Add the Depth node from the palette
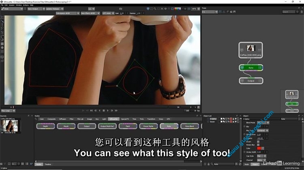 pos(45,126)
